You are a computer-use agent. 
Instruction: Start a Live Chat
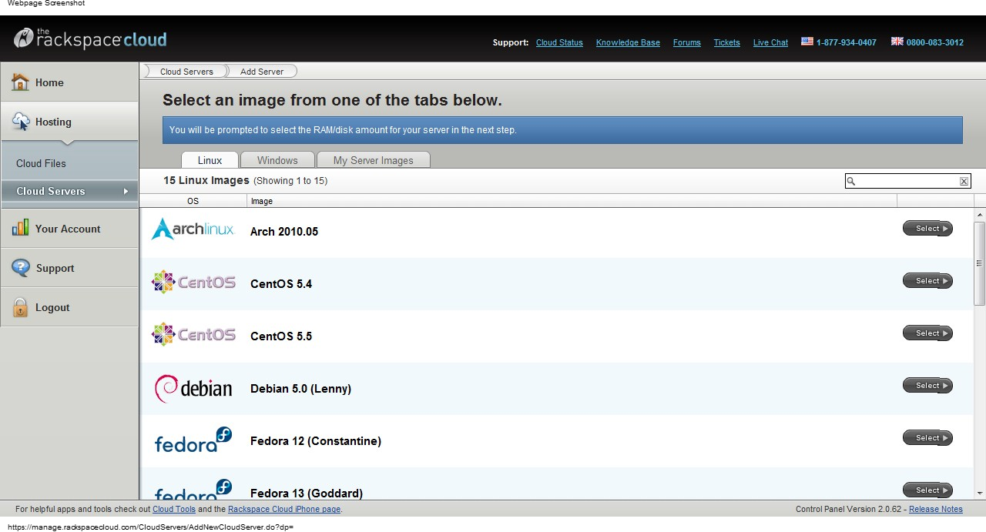(x=770, y=42)
